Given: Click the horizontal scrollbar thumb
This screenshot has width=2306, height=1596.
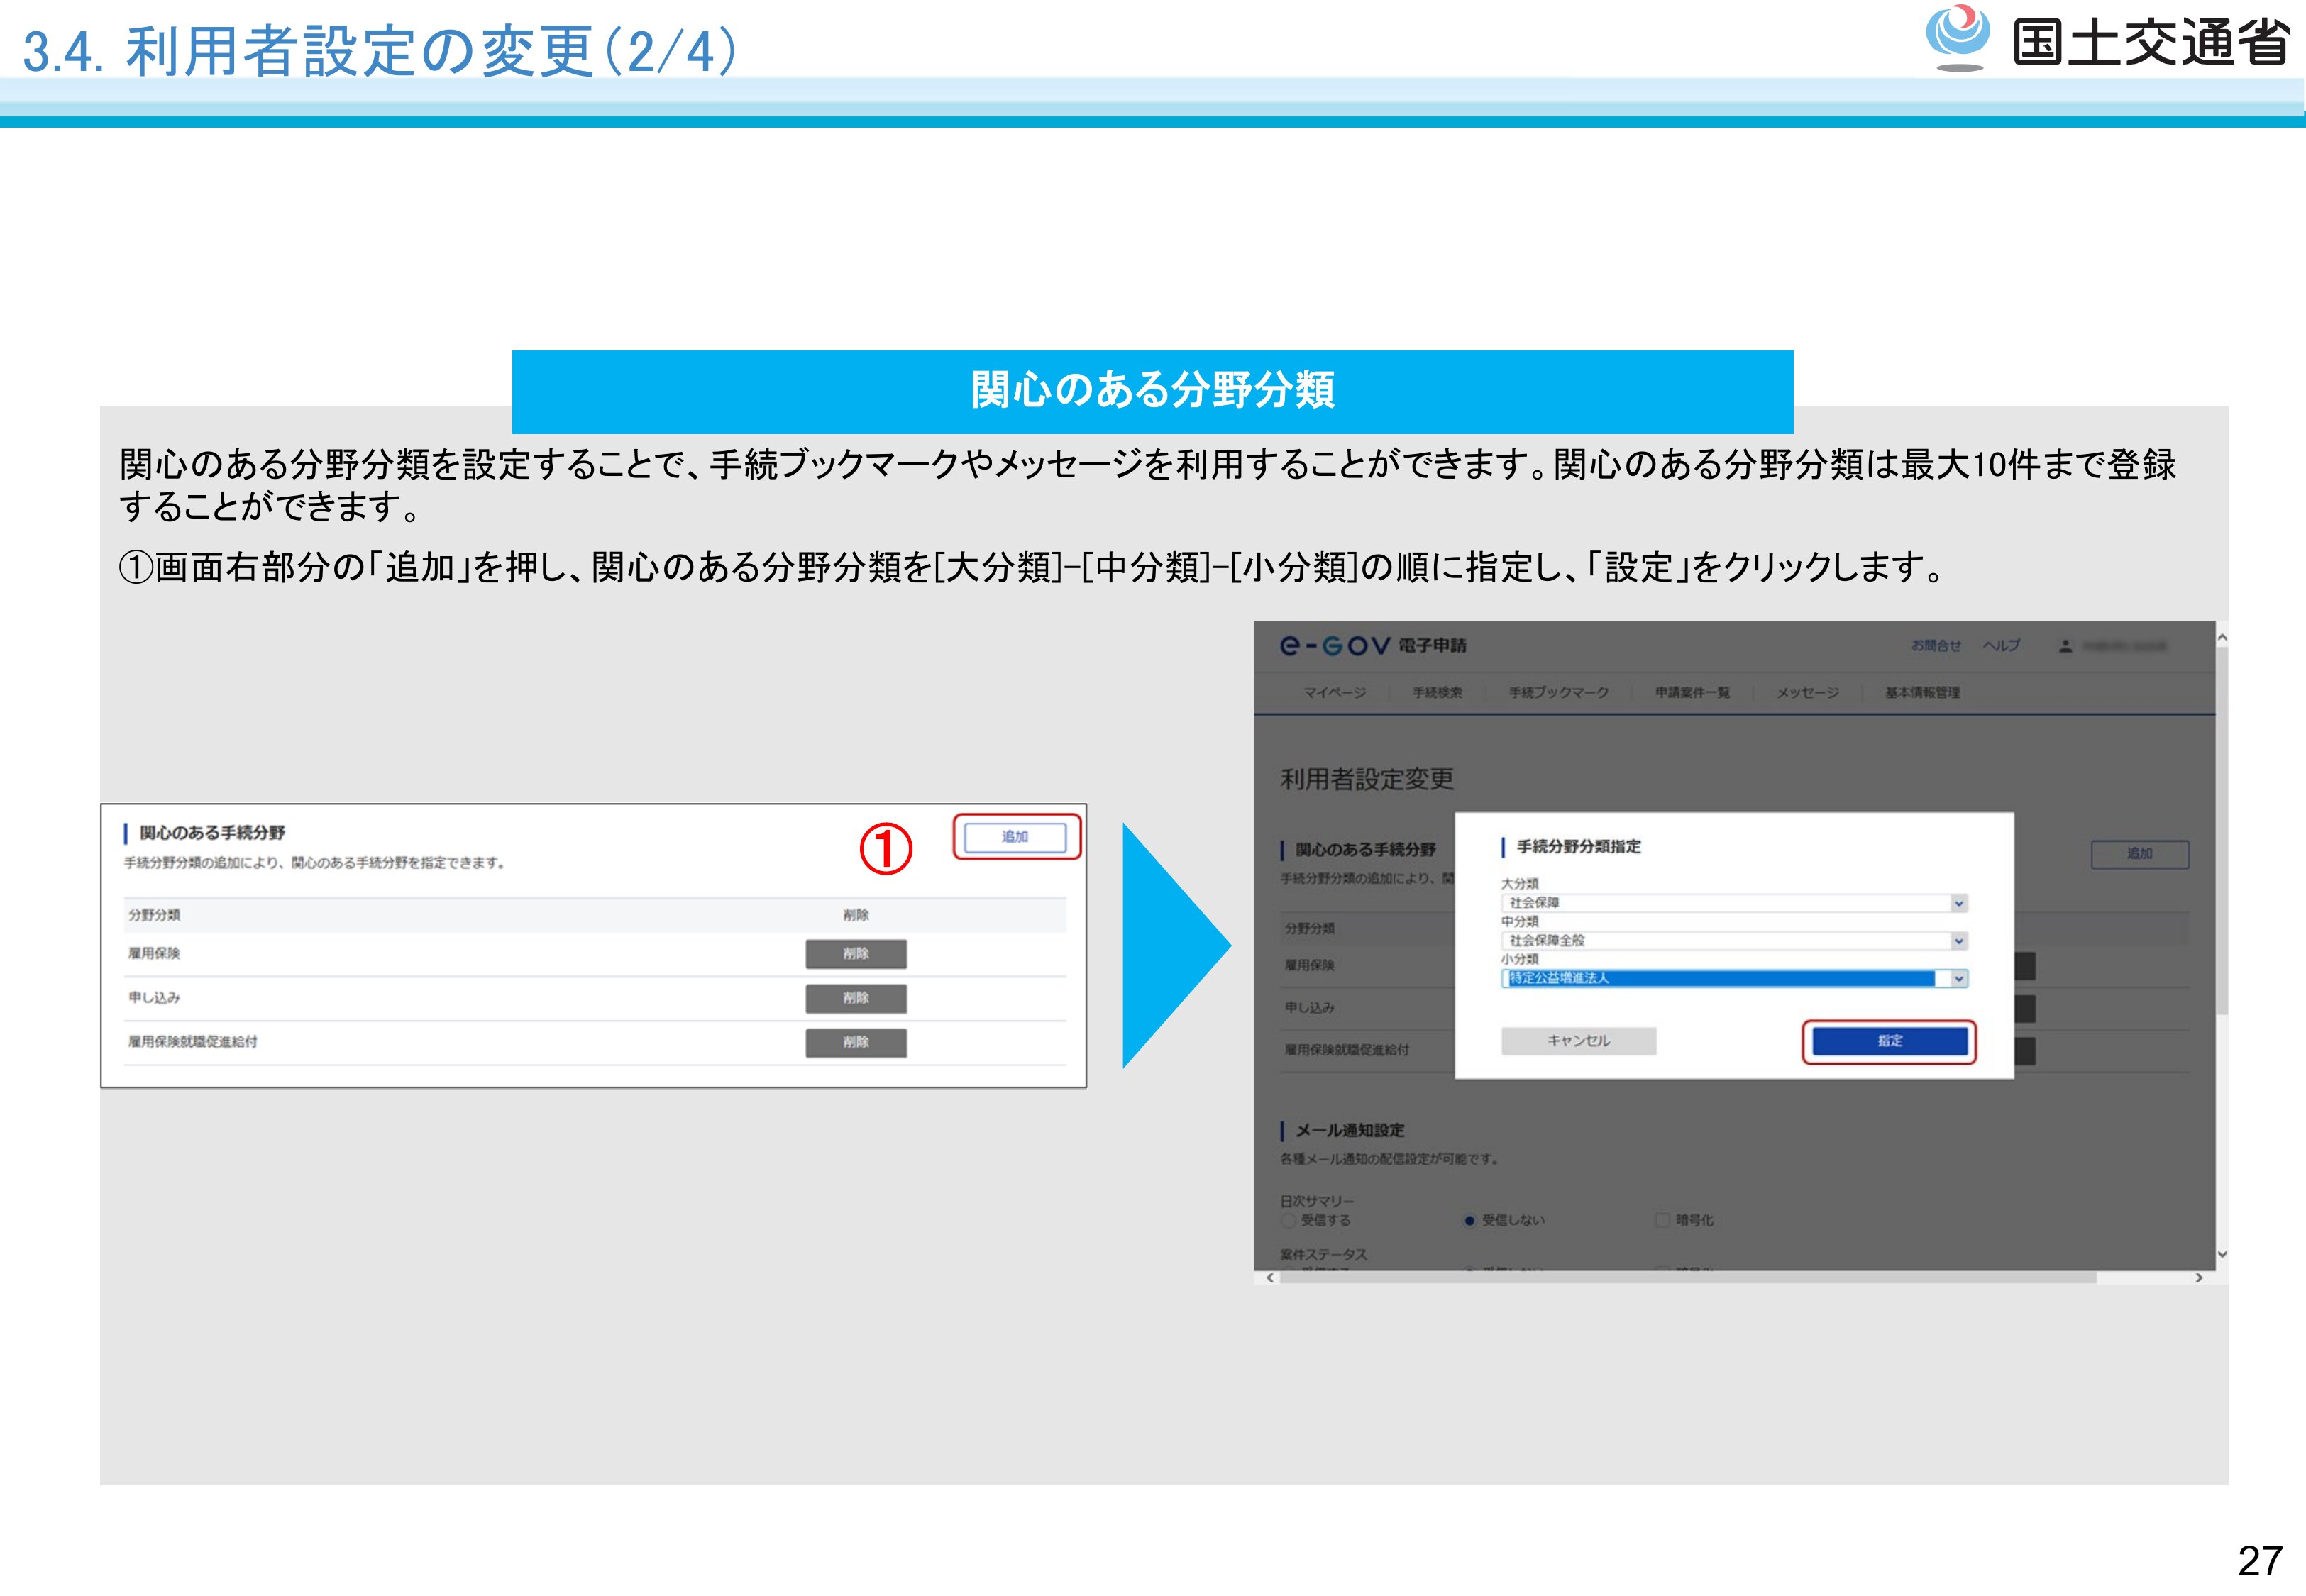Looking at the screenshot, I should point(1687,1277).
